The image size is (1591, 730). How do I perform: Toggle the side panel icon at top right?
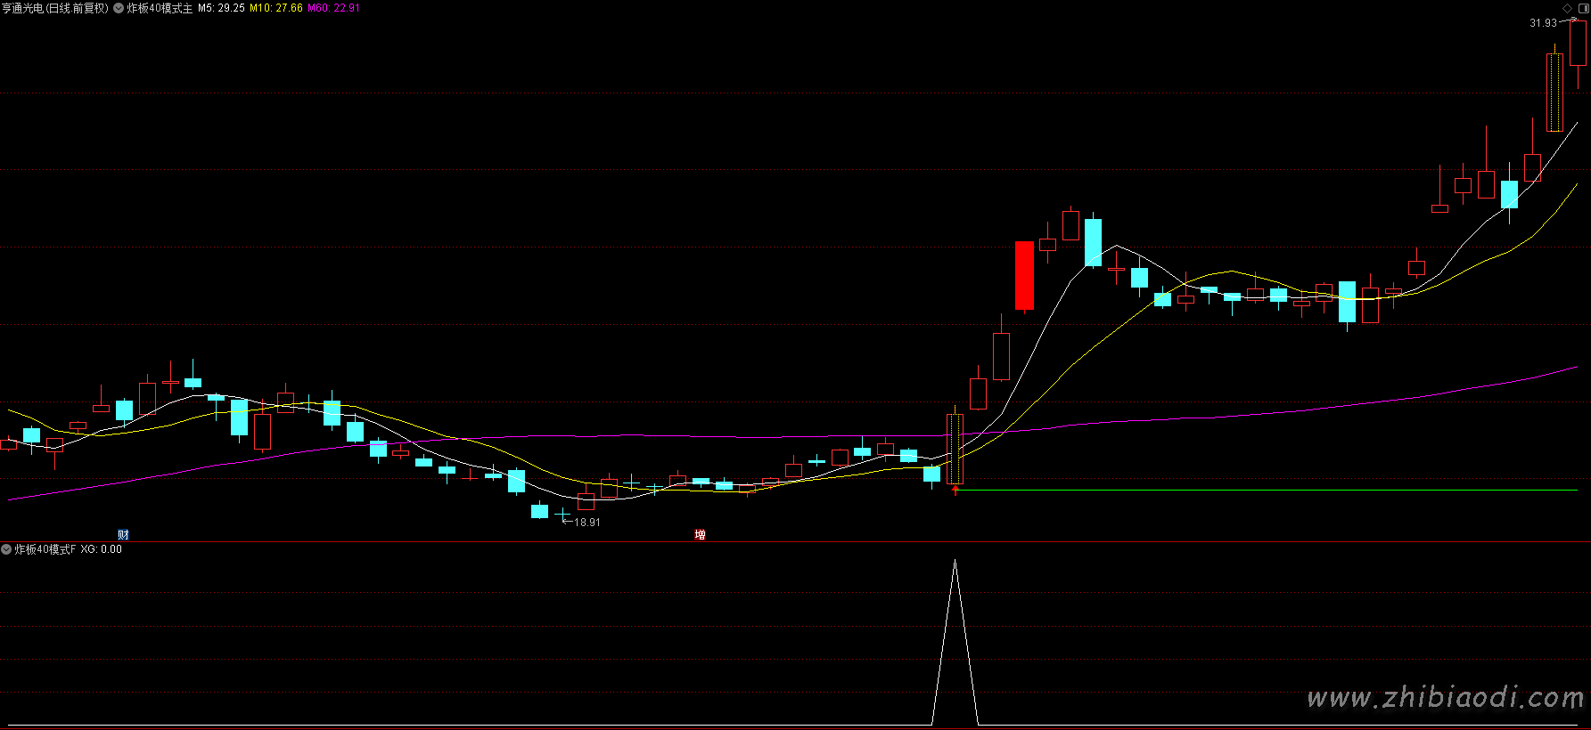pos(1582,8)
